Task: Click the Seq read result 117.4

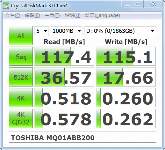Action: point(64,56)
